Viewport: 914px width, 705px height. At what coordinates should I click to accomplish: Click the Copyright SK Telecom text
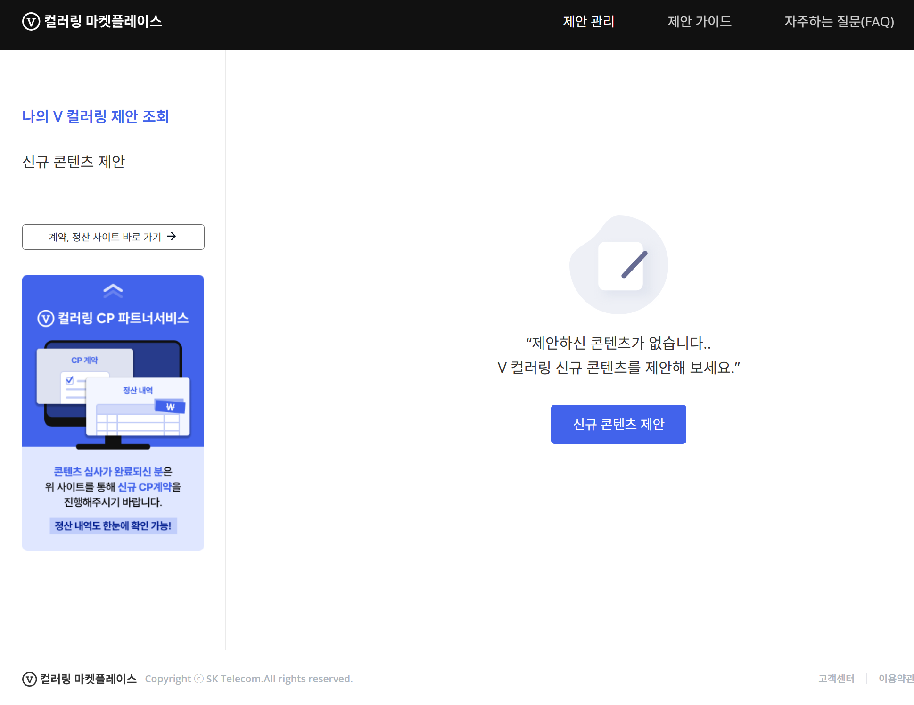click(x=249, y=679)
